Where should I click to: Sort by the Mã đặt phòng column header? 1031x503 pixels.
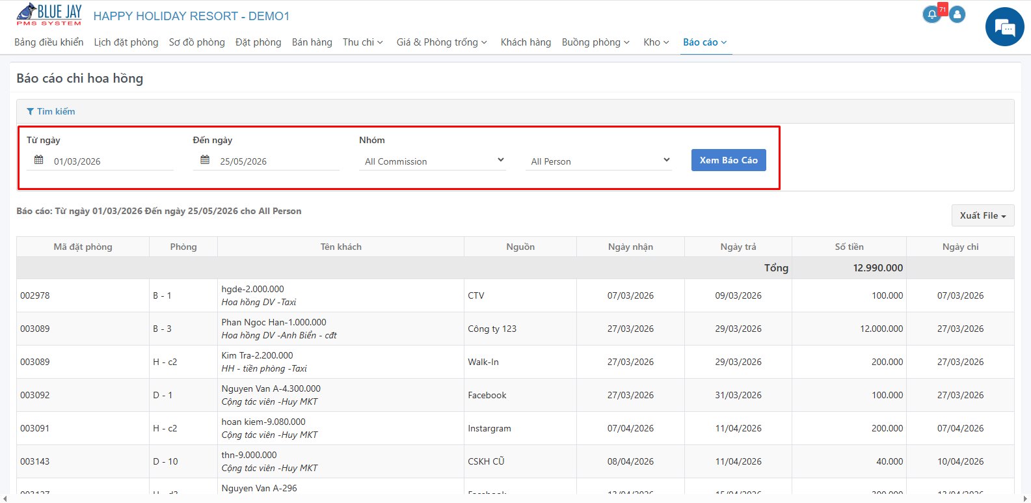point(83,247)
